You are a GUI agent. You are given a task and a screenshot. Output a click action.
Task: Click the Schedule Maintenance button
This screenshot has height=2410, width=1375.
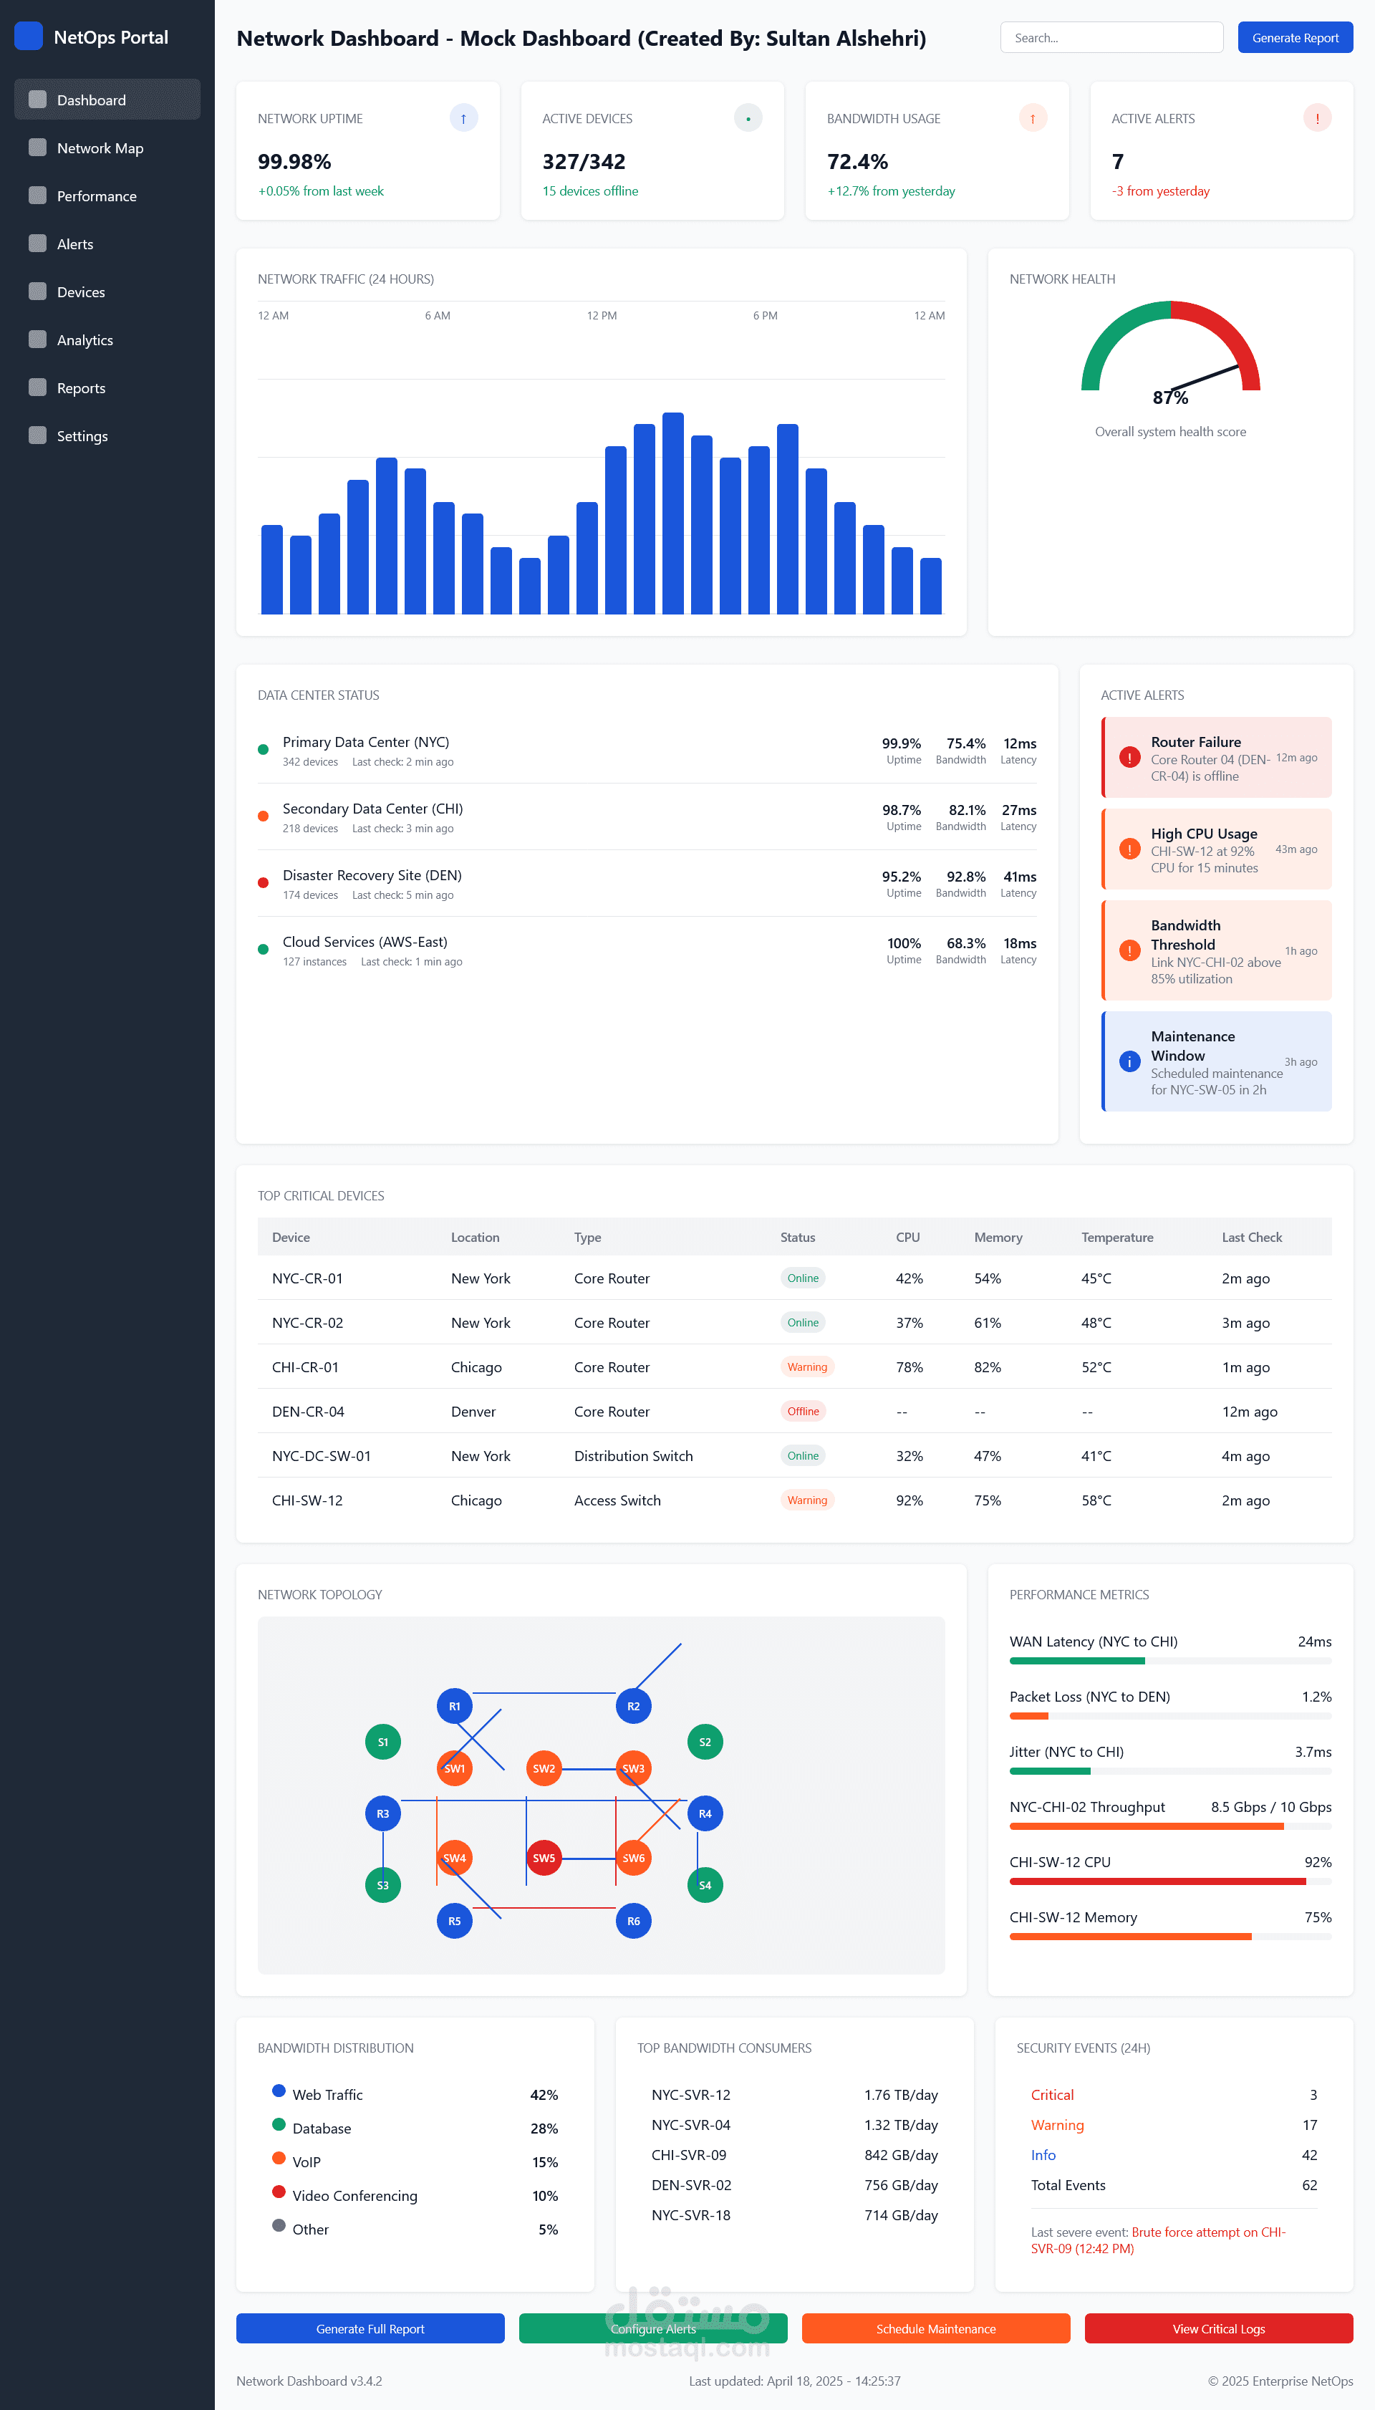coord(936,2329)
